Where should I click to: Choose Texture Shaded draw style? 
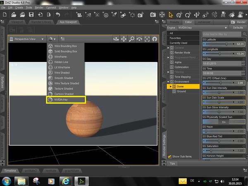point(66,89)
